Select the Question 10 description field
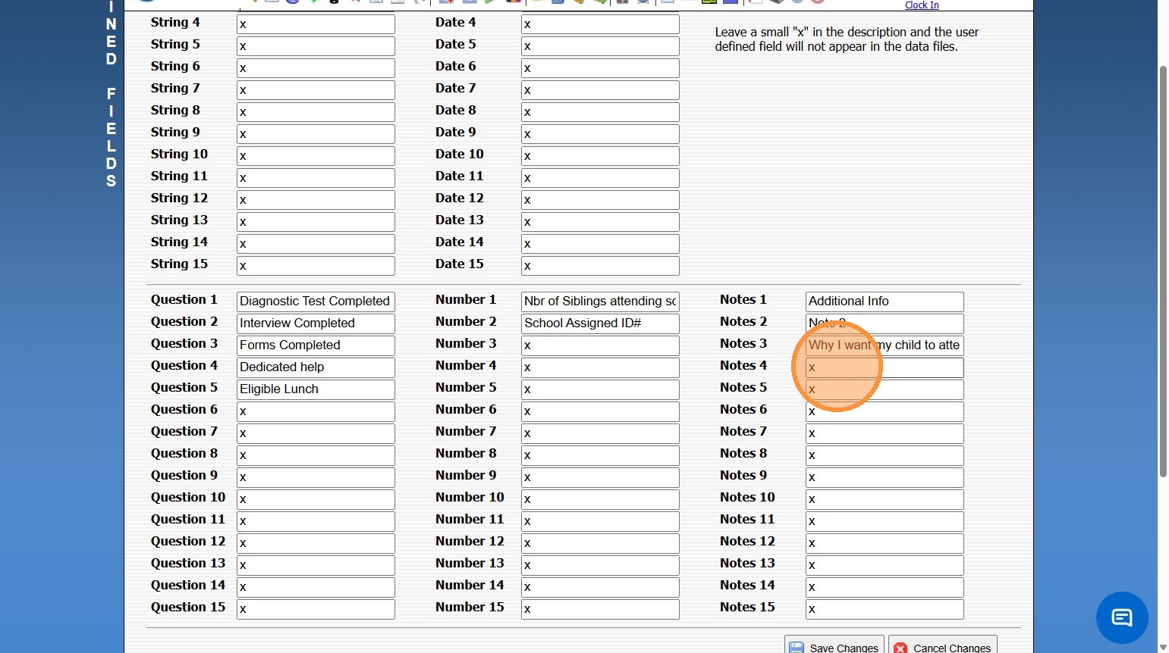 coord(316,499)
